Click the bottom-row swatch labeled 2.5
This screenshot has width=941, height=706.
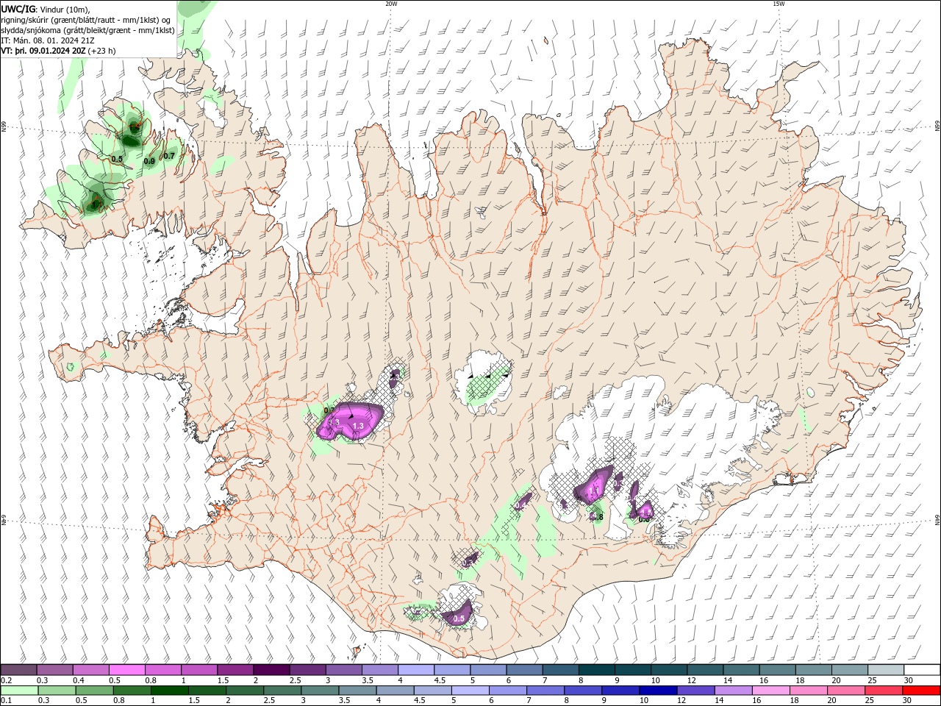283,691
